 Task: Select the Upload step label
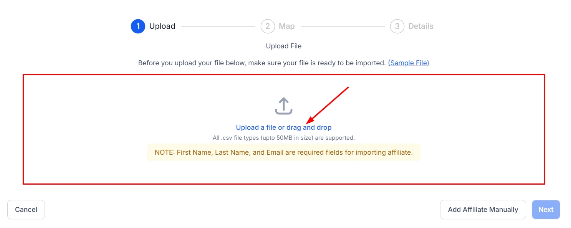pos(162,26)
